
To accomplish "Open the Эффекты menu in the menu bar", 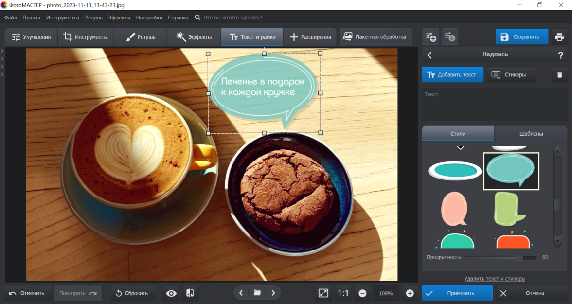I will 119,18.
